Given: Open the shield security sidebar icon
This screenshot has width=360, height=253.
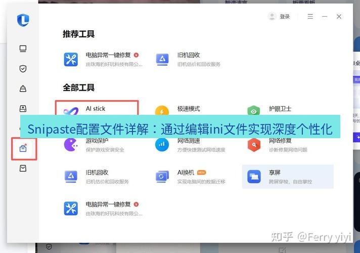Looking at the screenshot, I should click(x=23, y=68).
